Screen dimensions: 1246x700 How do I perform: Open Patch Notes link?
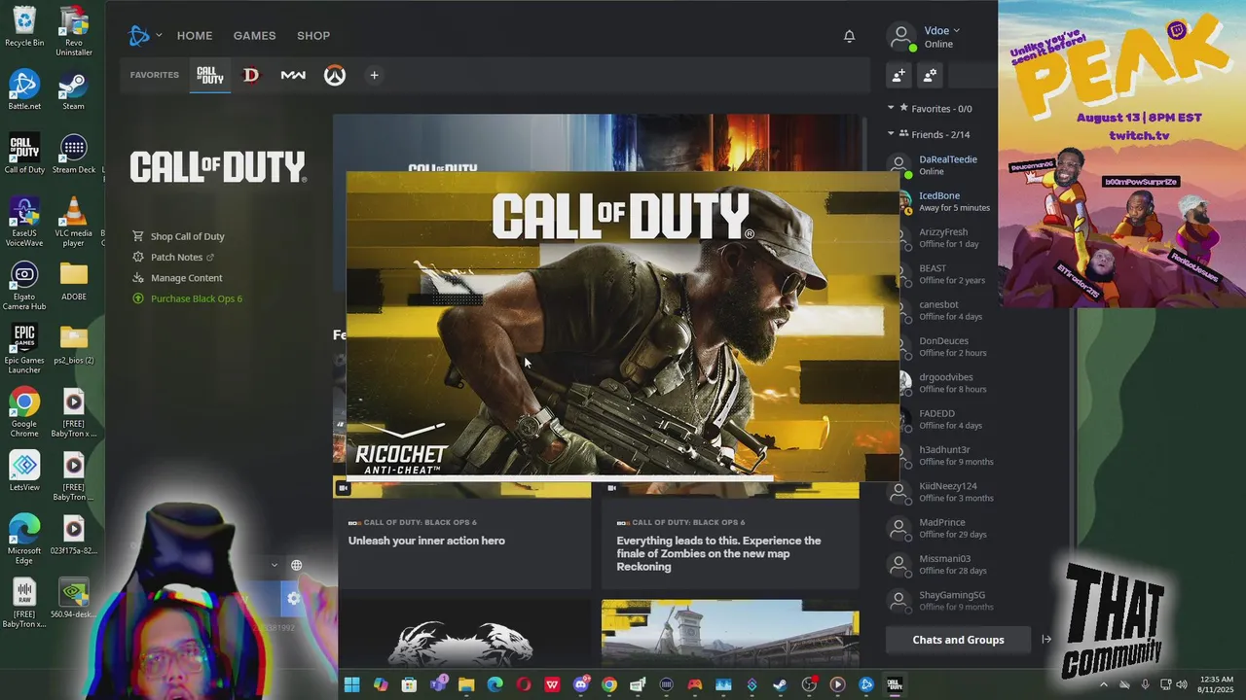173,258
